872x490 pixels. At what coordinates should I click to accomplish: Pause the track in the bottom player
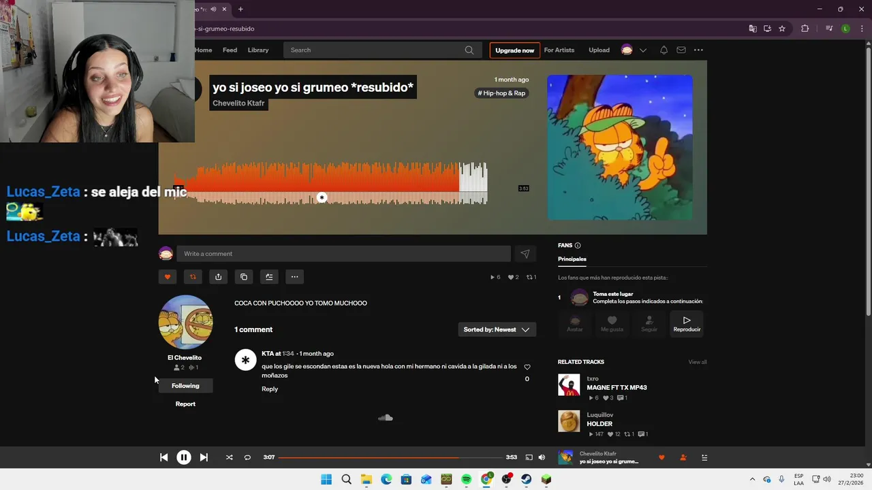coord(184,457)
